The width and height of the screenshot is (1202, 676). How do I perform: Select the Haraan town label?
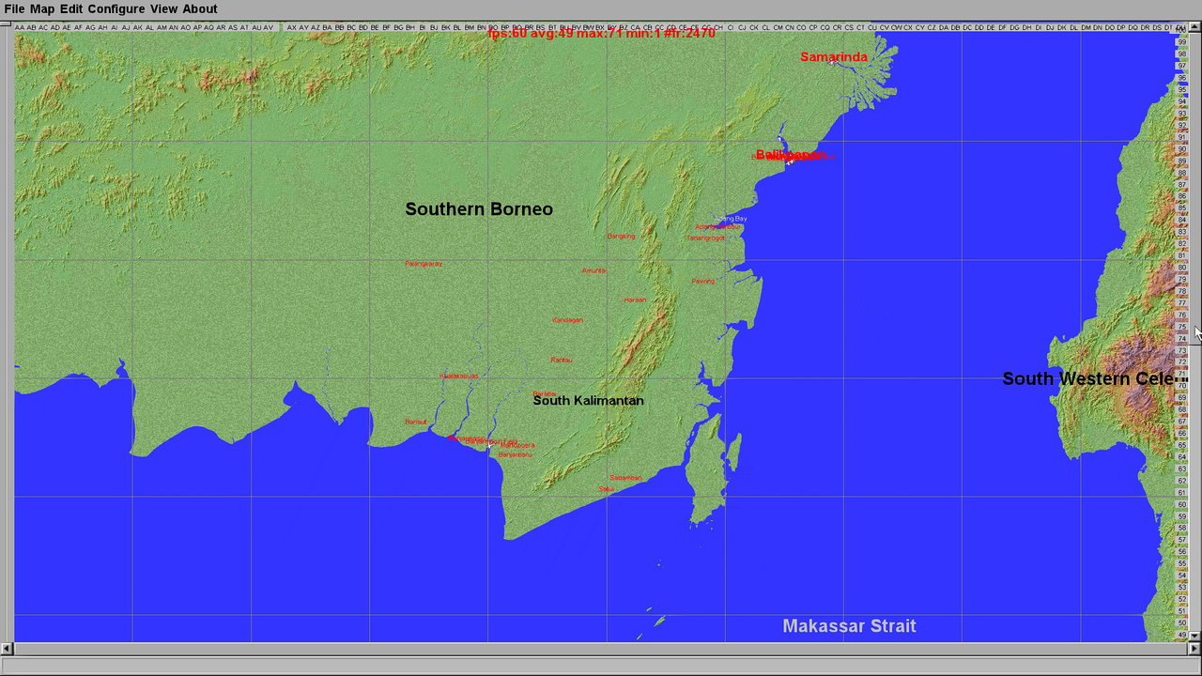click(636, 300)
